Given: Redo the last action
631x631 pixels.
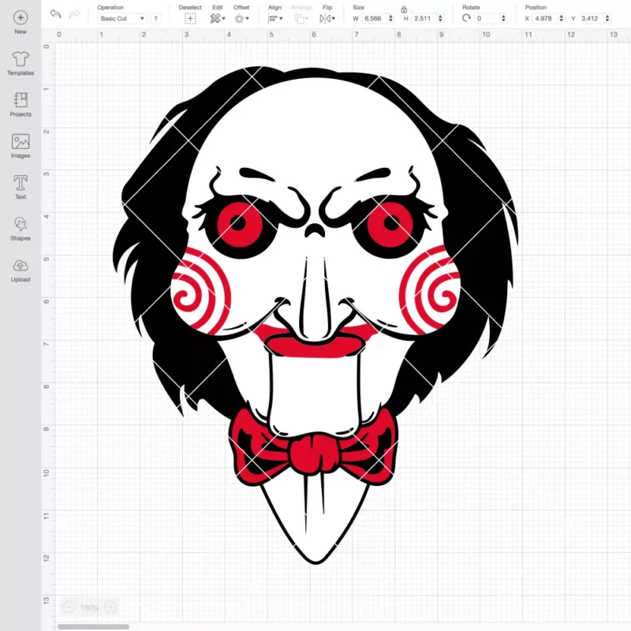Looking at the screenshot, I should [x=74, y=14].
